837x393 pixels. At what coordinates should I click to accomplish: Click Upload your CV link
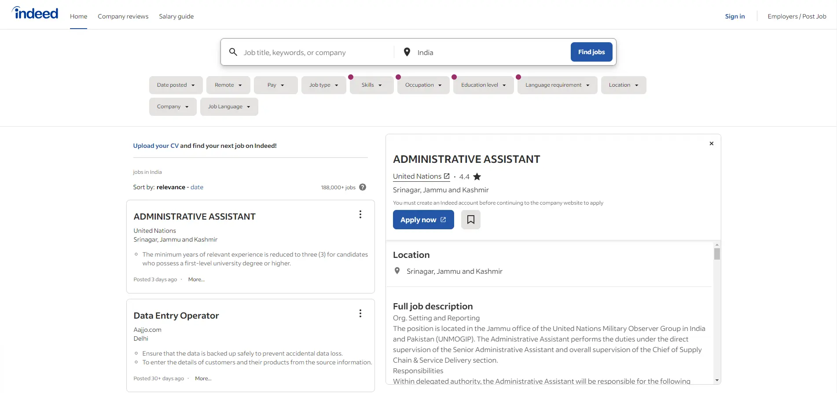tap(156, 146)
